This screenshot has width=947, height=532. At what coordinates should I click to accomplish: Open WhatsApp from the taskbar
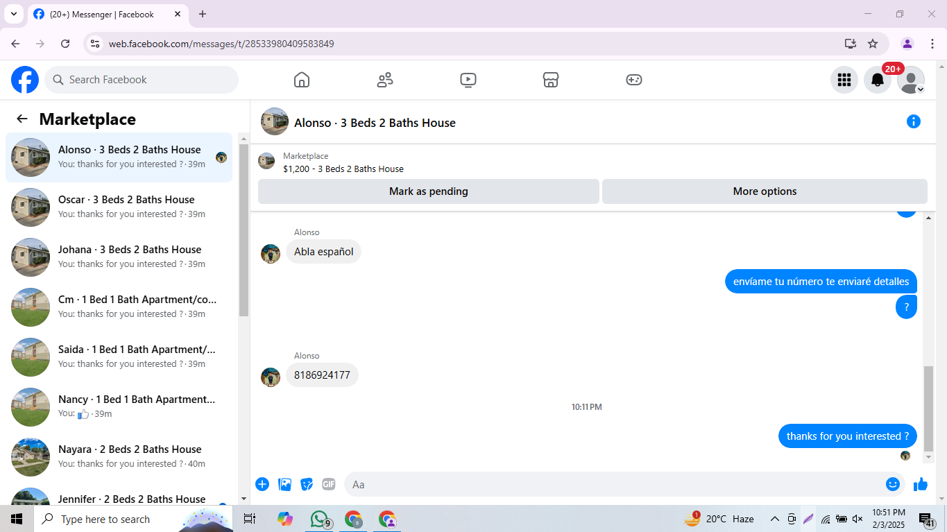pyautogui.click(x=319, y=519)
